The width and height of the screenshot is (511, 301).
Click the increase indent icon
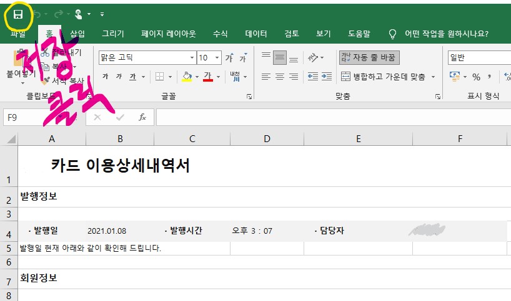(327, 77)
